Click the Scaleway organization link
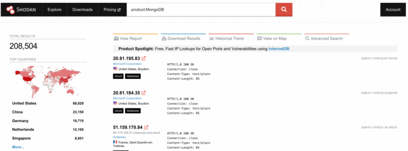408x151 pixels. click(x=120, y=137)
